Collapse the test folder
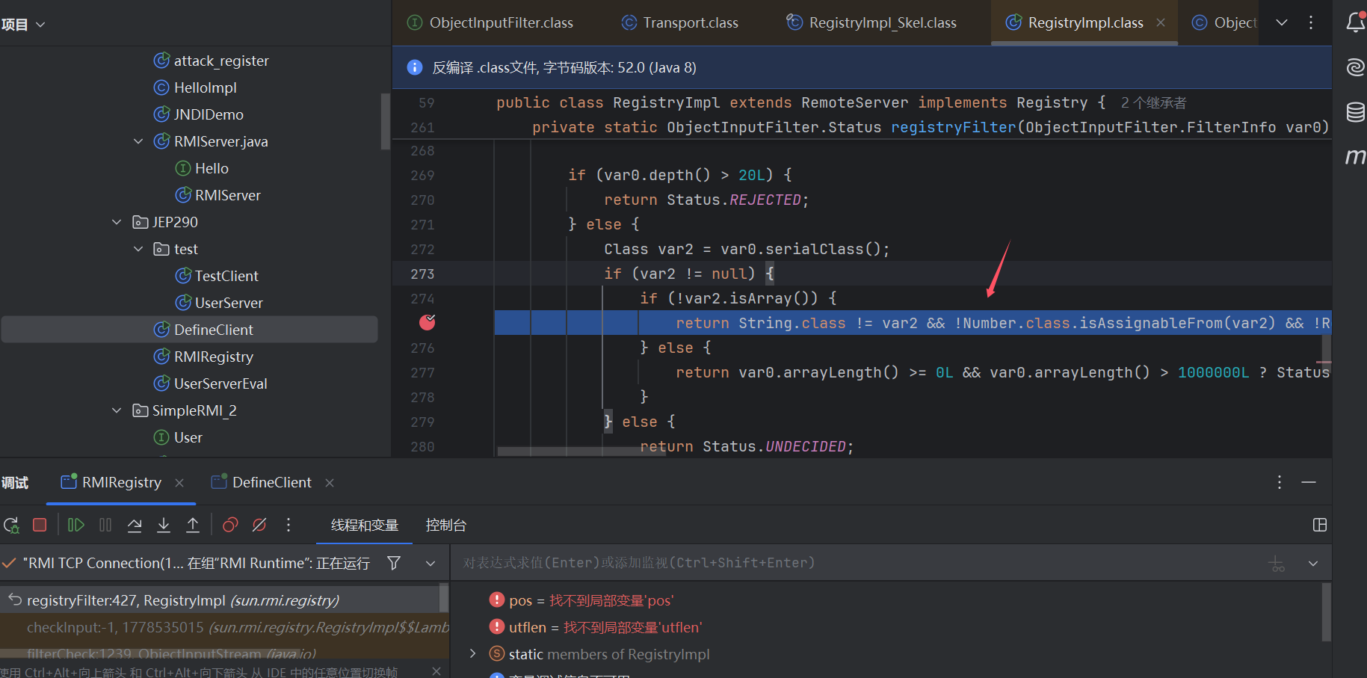This screenshot has height=678, width=1367. (x=138, y=249)
